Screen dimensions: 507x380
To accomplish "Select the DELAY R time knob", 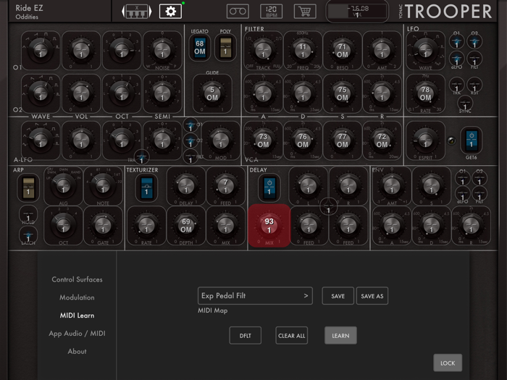I will coord(348,186).
